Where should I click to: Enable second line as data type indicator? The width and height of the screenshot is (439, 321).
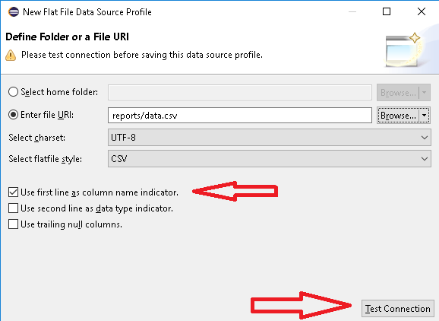pos(13,208)
